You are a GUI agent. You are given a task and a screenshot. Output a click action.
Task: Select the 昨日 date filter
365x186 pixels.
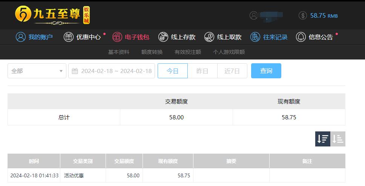[x=202, y=71]
